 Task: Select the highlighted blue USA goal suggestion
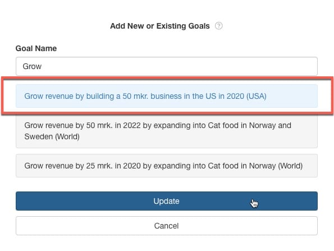coord(167,96)
